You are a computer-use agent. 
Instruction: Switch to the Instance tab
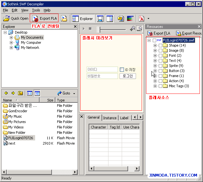coord(110,118)
